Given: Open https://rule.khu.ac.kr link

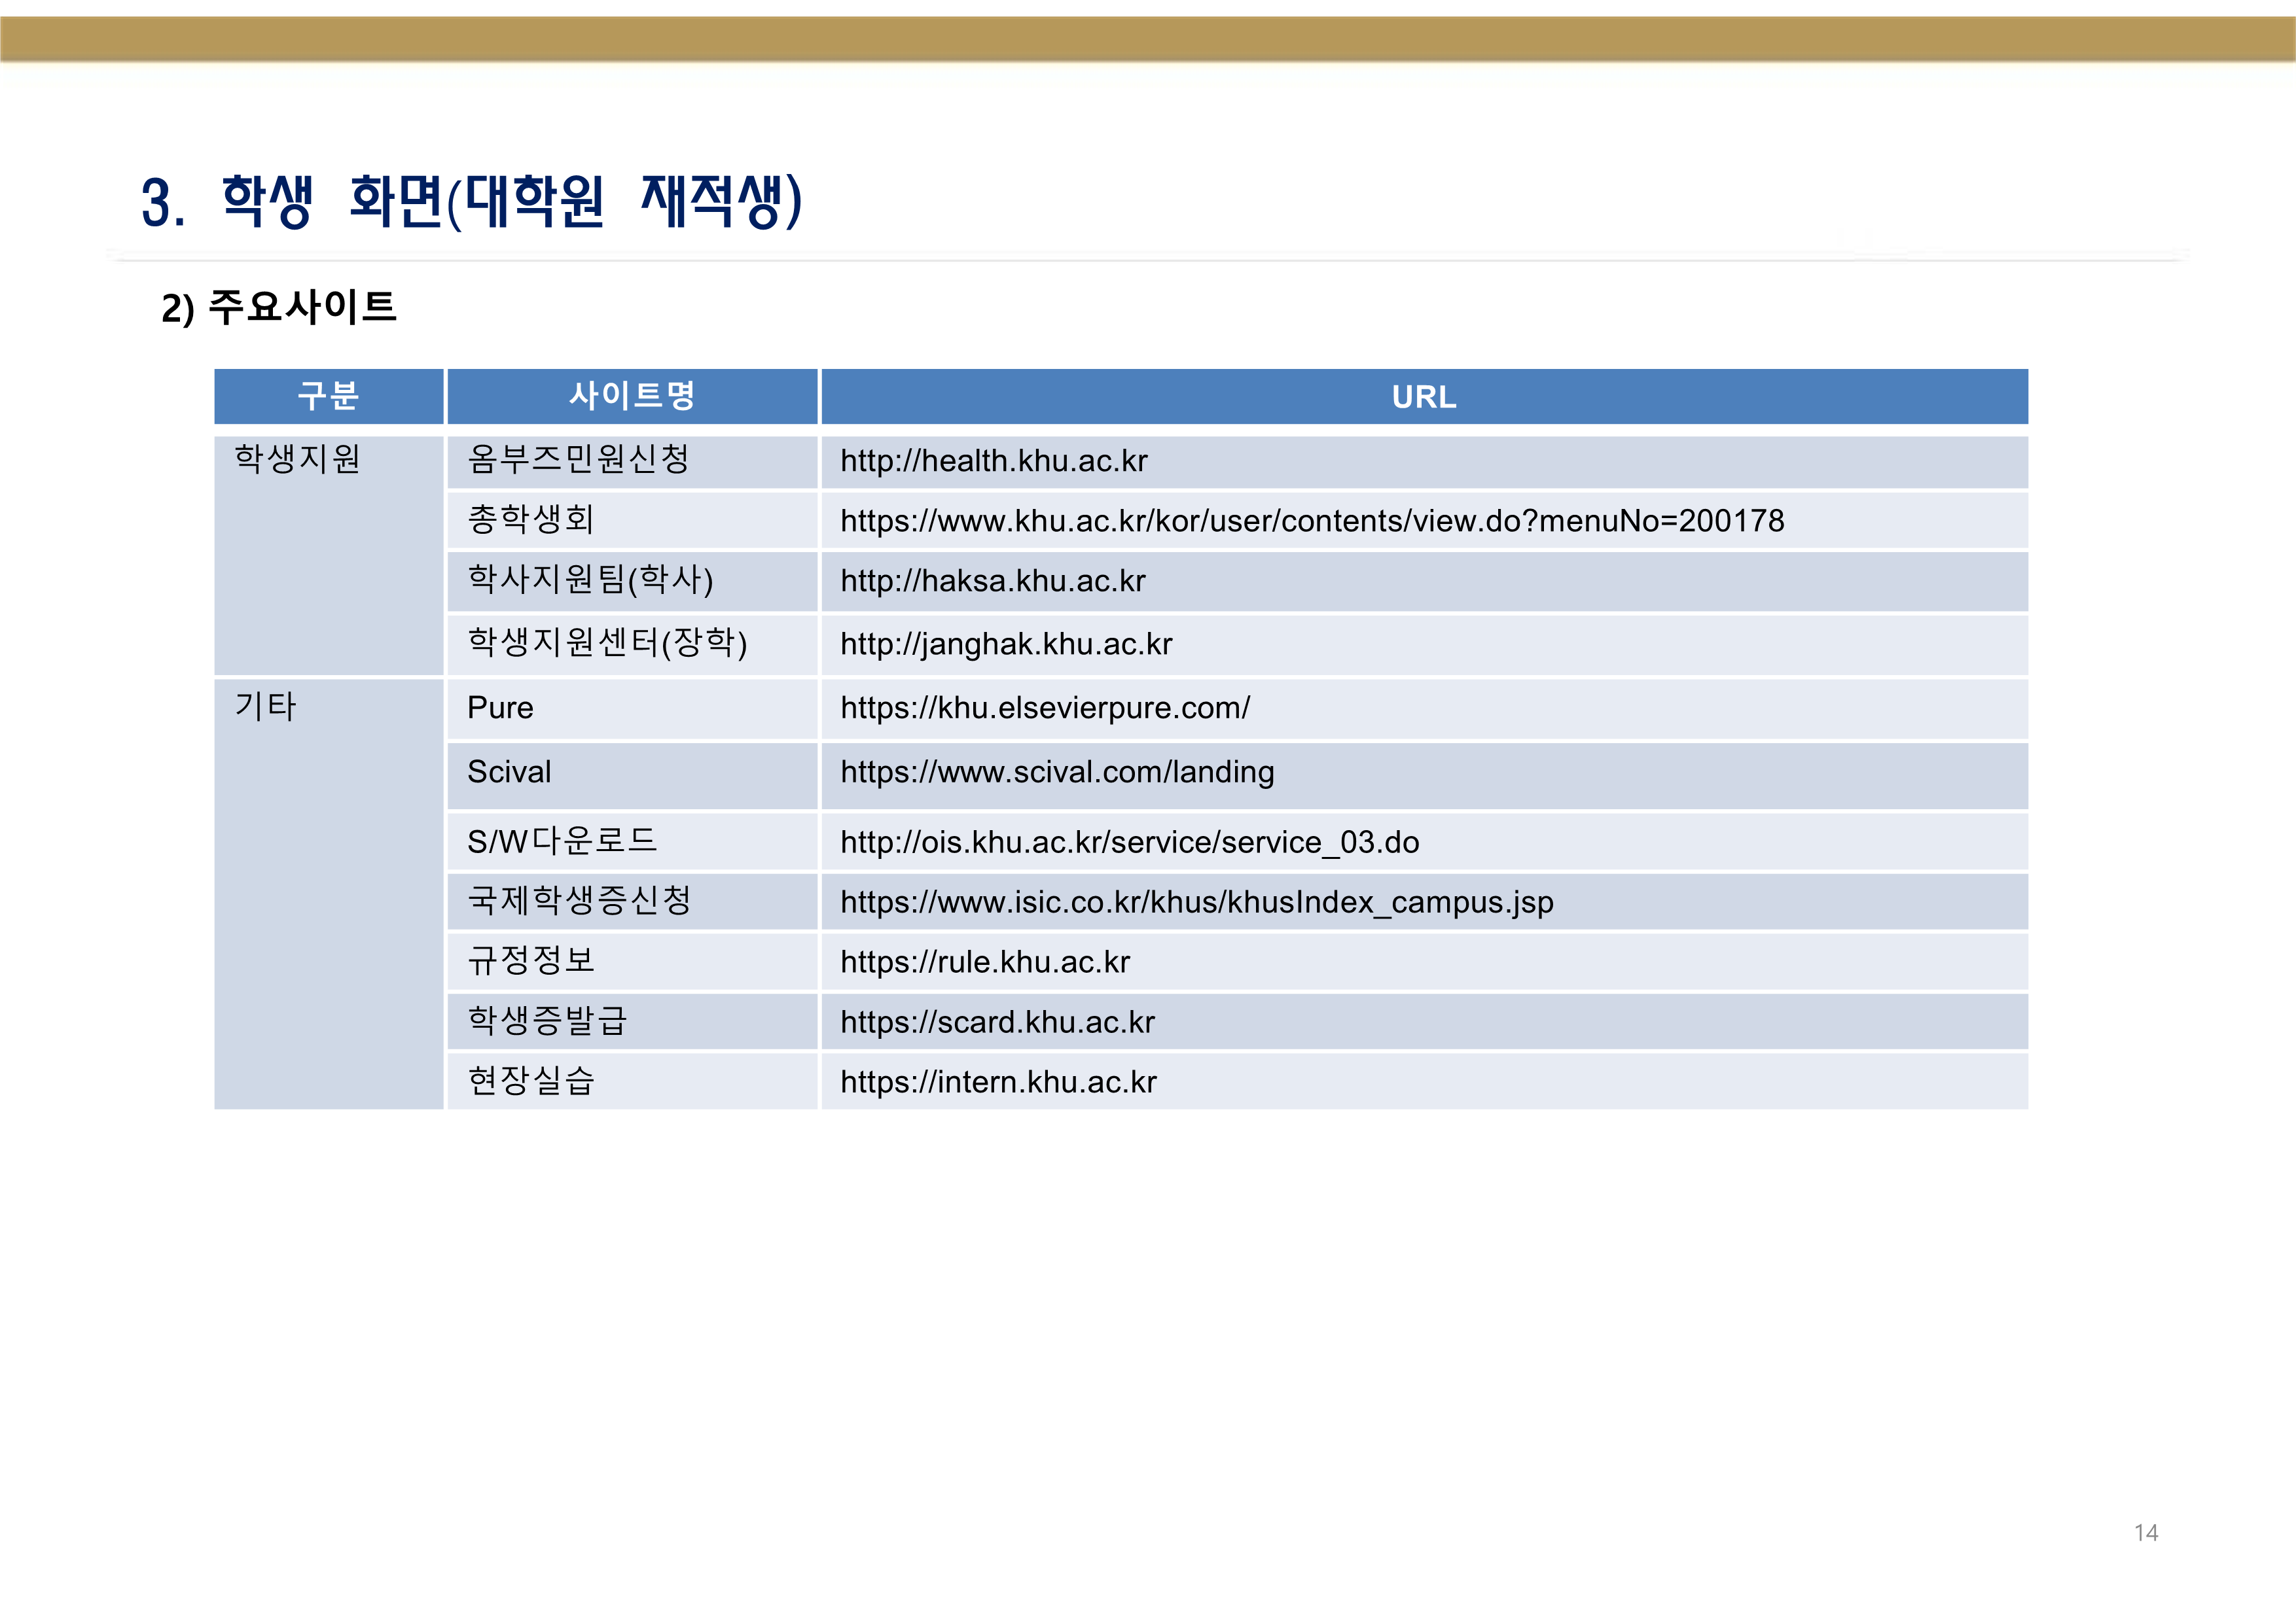Looking at the screenshot, I should (984, 962).
